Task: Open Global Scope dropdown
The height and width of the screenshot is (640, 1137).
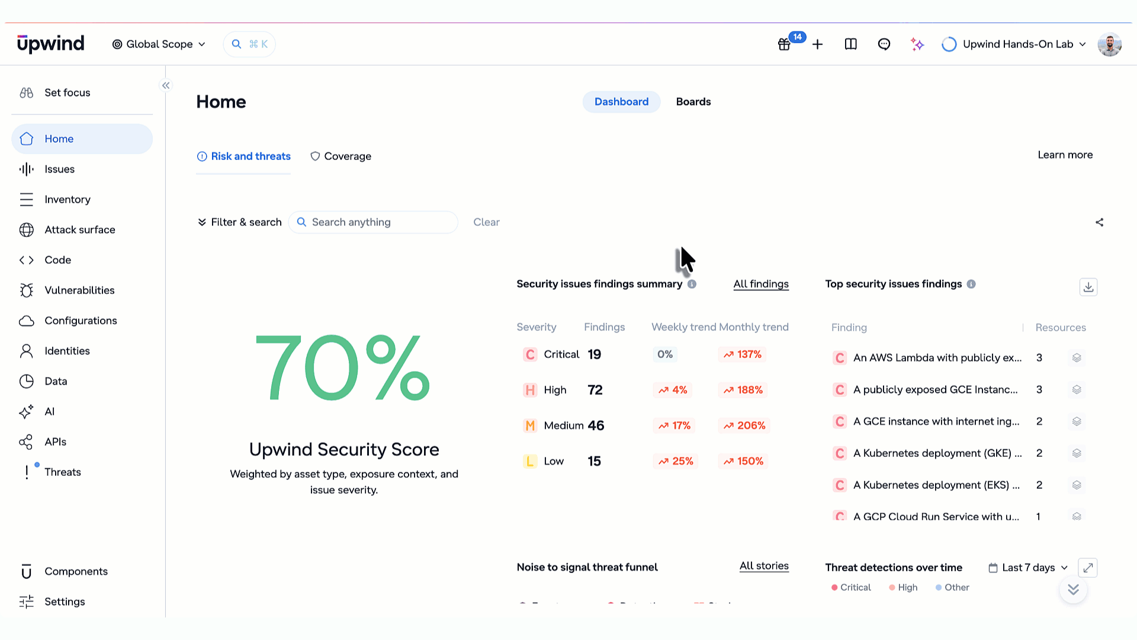Action: 159,44
